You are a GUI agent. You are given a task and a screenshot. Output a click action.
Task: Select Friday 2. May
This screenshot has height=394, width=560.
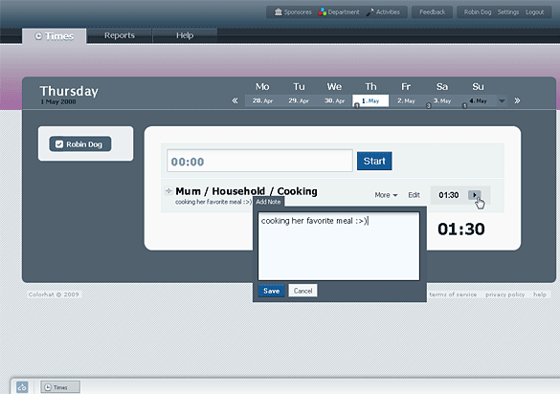pos(406,100)
